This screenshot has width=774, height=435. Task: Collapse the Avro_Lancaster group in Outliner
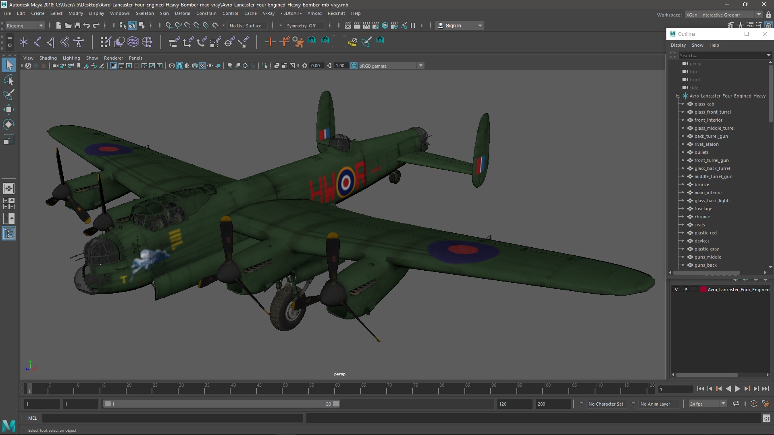click(x=678, y=96)
